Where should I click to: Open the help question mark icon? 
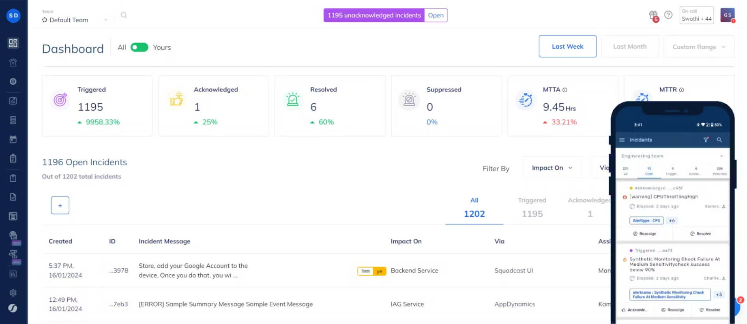coord(668,15)
